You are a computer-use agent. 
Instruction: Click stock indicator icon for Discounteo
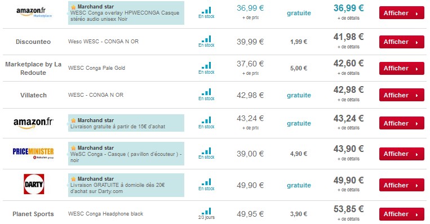[x=206, y=41]
